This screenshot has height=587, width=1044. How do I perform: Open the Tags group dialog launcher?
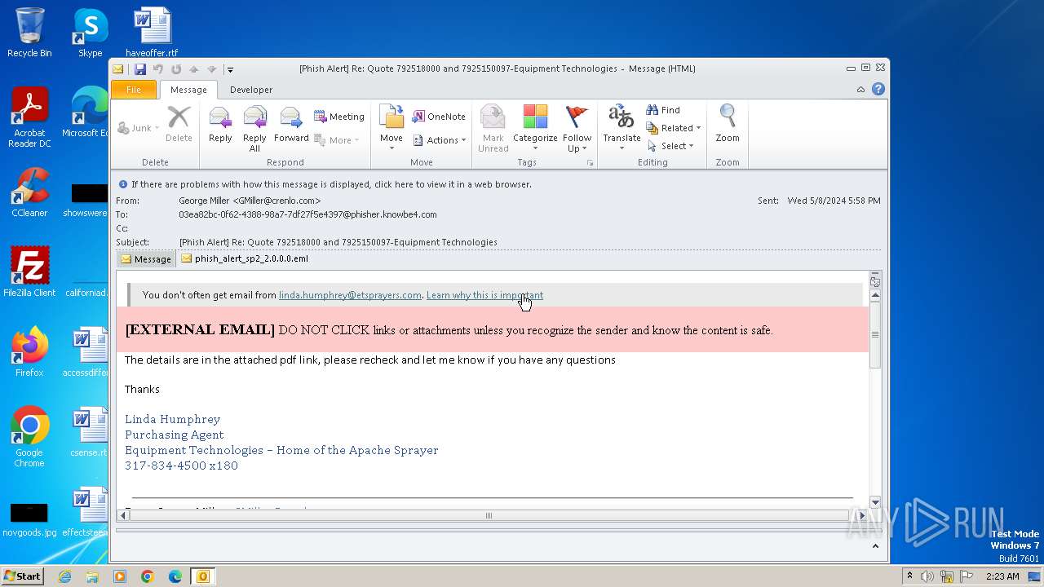[x=590, y=163]
